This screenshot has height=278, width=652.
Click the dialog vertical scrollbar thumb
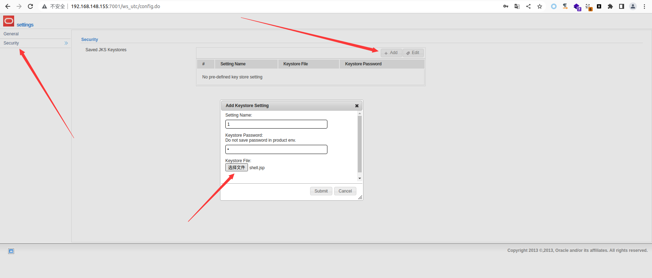coord(360,144)
